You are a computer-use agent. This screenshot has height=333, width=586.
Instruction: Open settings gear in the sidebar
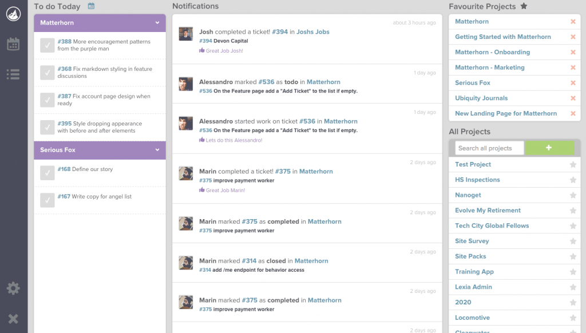[13, 288]
